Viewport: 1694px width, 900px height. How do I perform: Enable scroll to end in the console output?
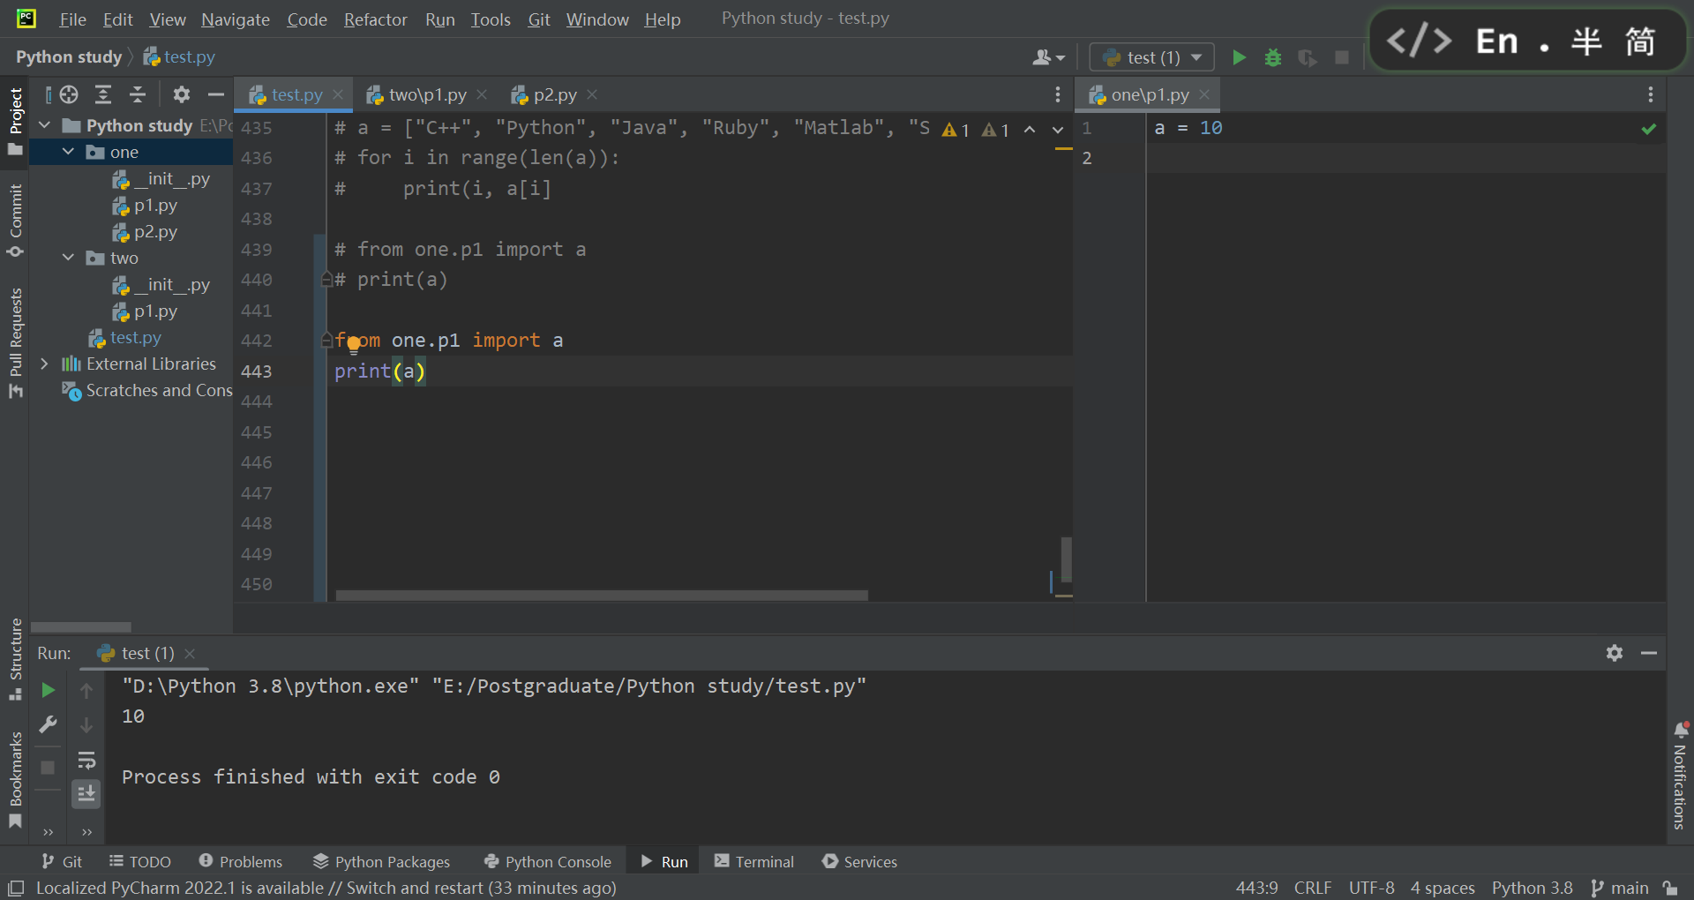[86, 794]
